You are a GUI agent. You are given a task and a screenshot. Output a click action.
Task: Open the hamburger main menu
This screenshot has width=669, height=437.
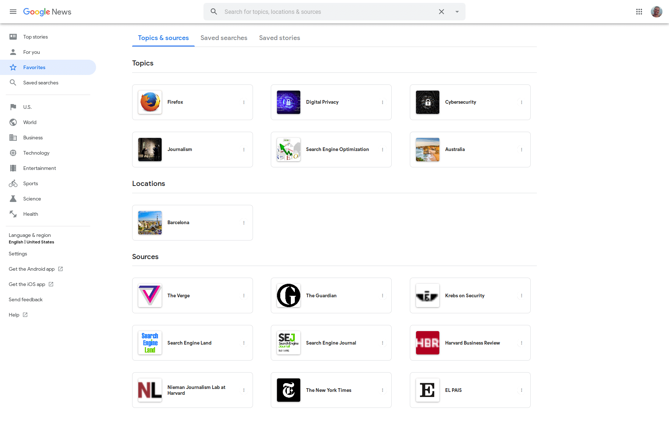pyautogui.click(x=13, y=12)
